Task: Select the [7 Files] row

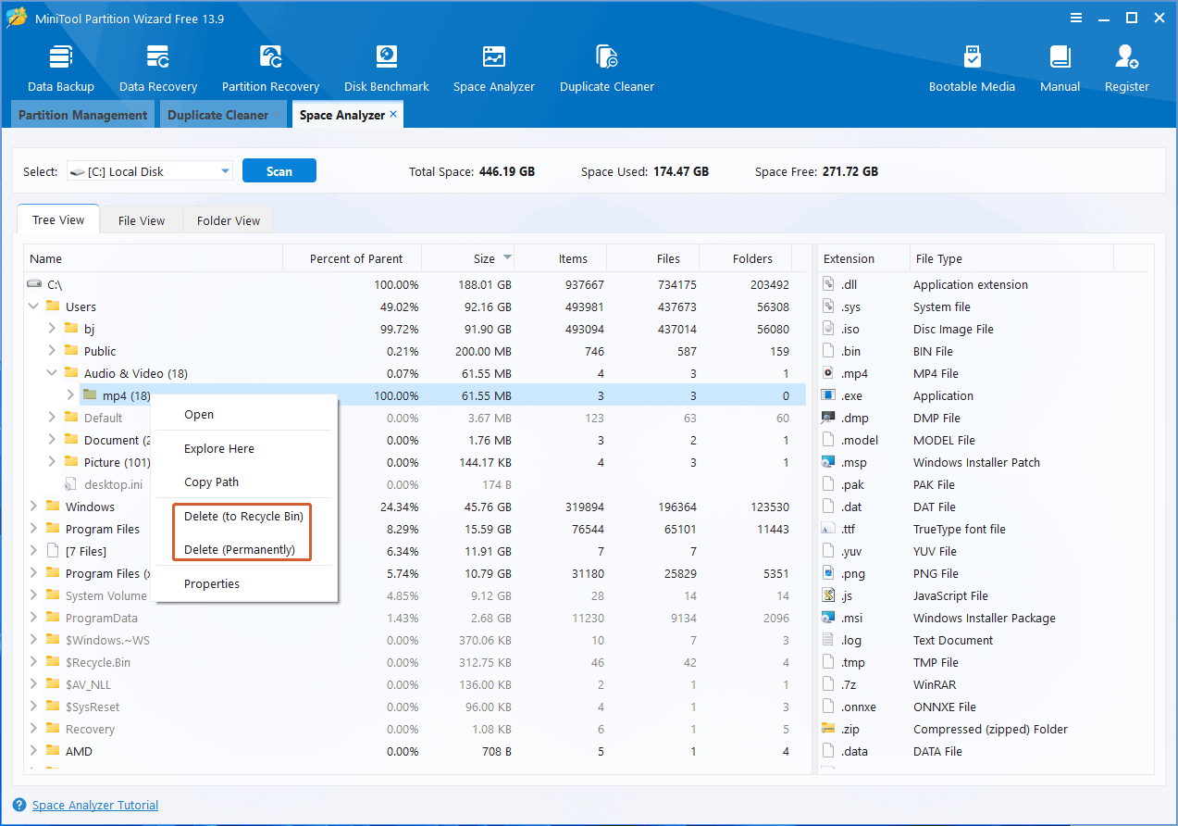Action: (x=415, y=551)
